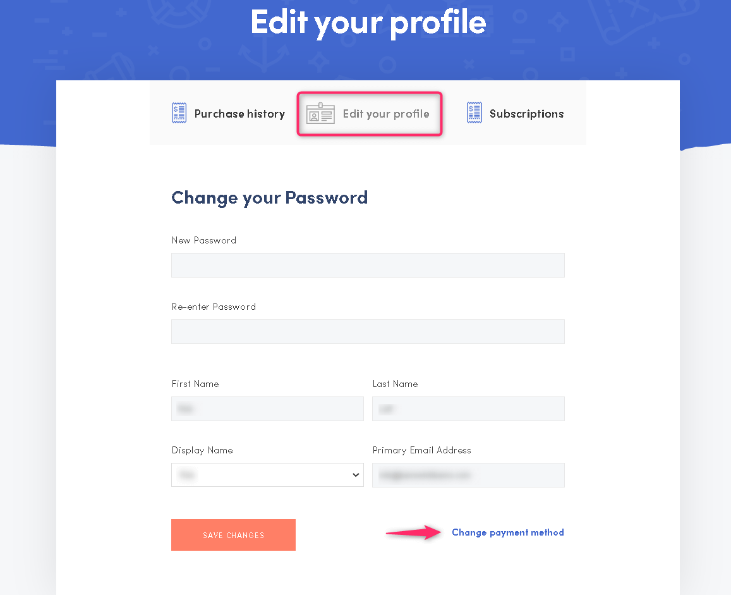This screenshot has width=731, height=595.
Task: Focus the New Password input field
Action: tap(368, 266)
